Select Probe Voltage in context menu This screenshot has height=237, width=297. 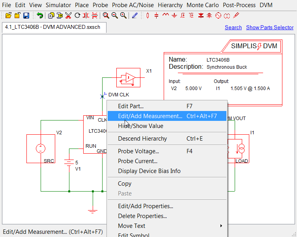[x=138, y=151]
